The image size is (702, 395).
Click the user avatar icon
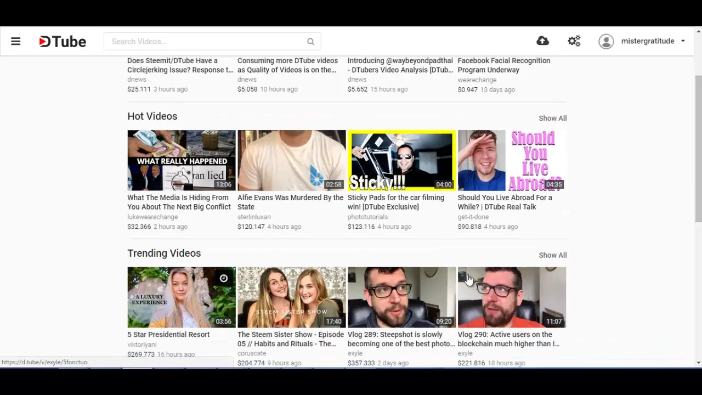tap(606, 41)
